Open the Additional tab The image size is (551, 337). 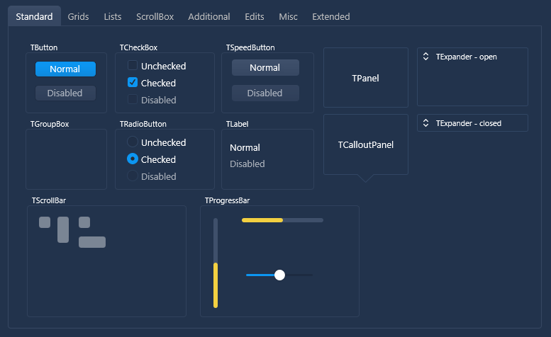pos(209,16)
